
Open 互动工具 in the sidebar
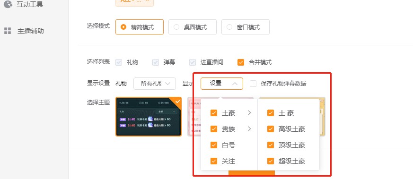coord(30,4)
